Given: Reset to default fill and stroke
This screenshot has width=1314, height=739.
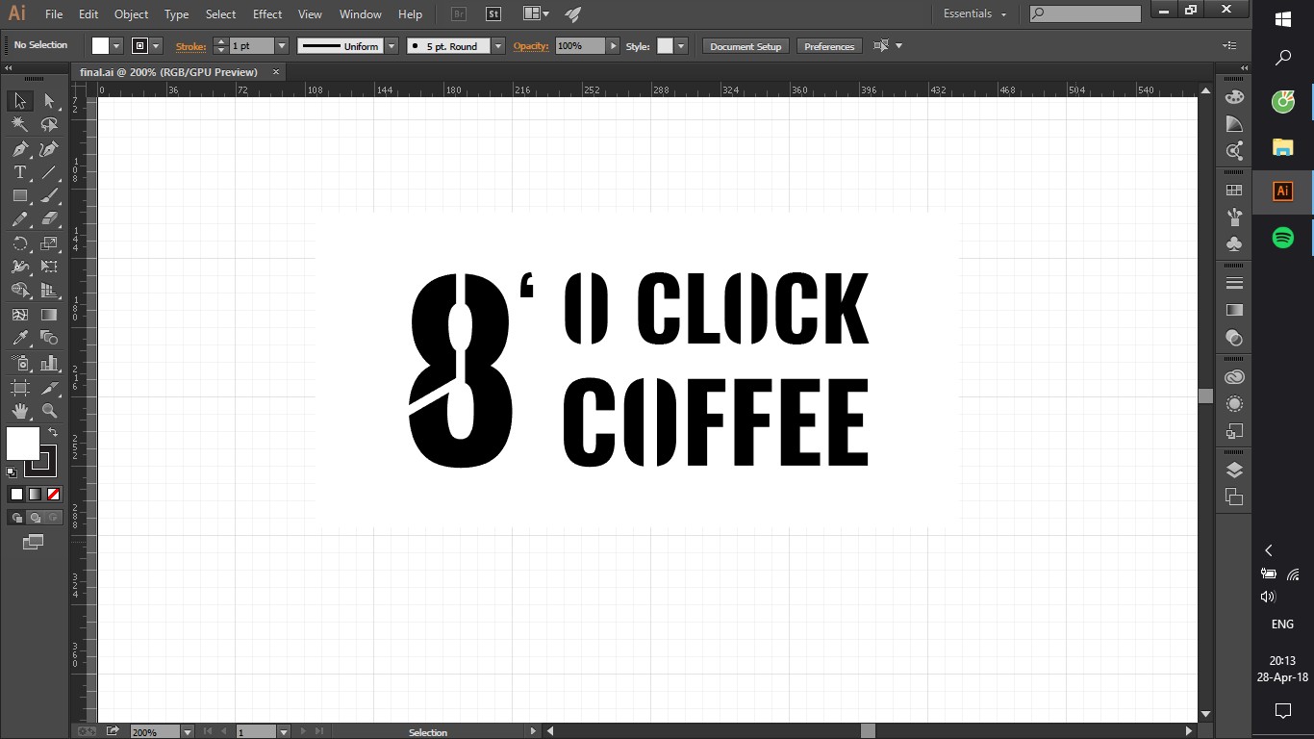Looking at the screenshot, I should 12,472.
